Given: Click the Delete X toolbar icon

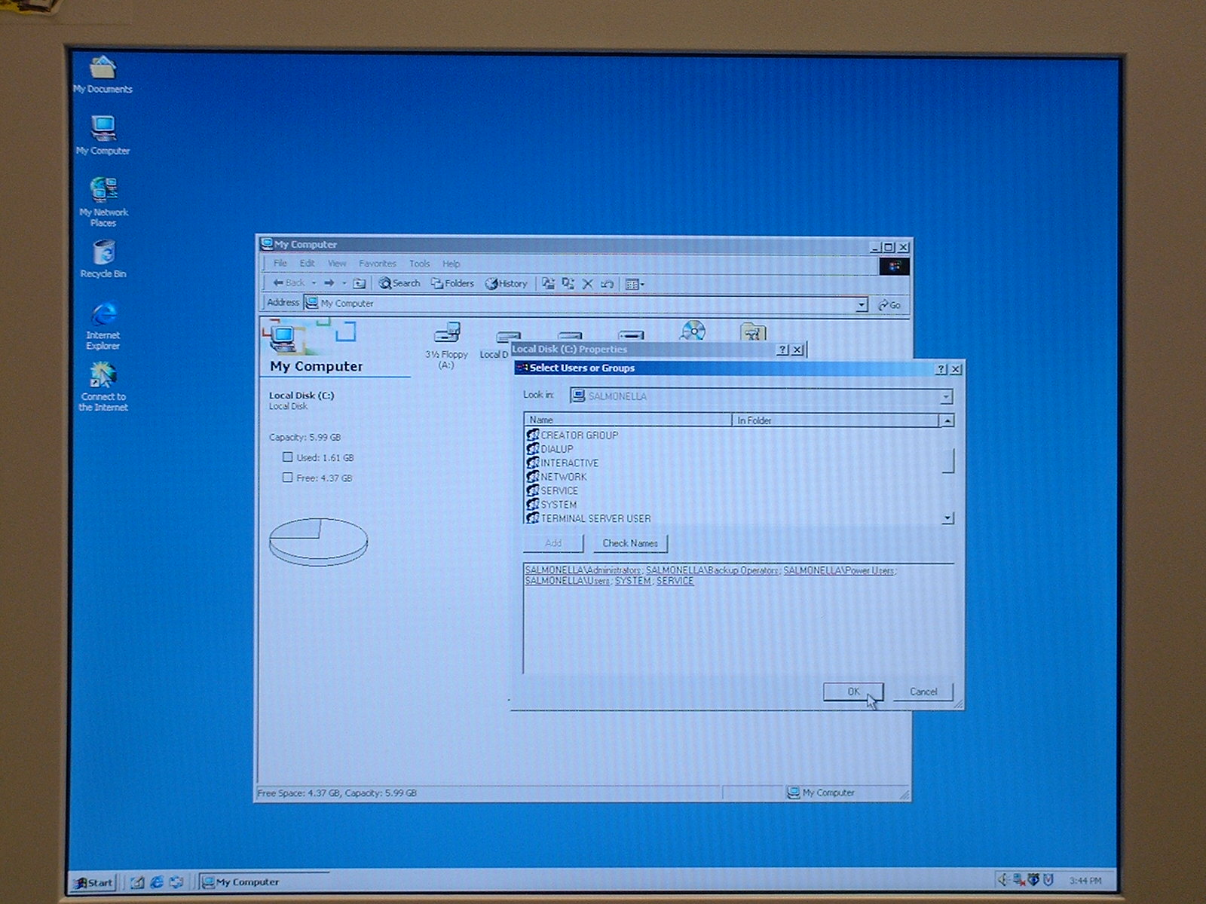Looking at the screenshot, I should pyautogui.click(x=588, y=284).
